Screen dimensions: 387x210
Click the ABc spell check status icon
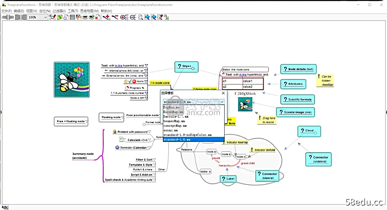(5, 207)
